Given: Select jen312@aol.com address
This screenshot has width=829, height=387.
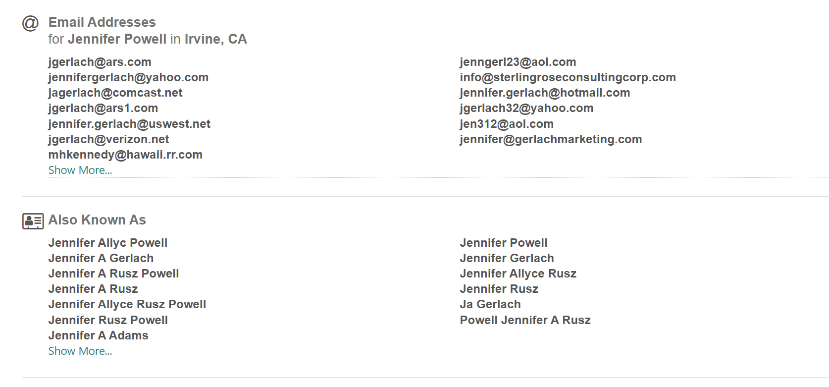Looking at the screenshot, I should click(x=507, y=124).
